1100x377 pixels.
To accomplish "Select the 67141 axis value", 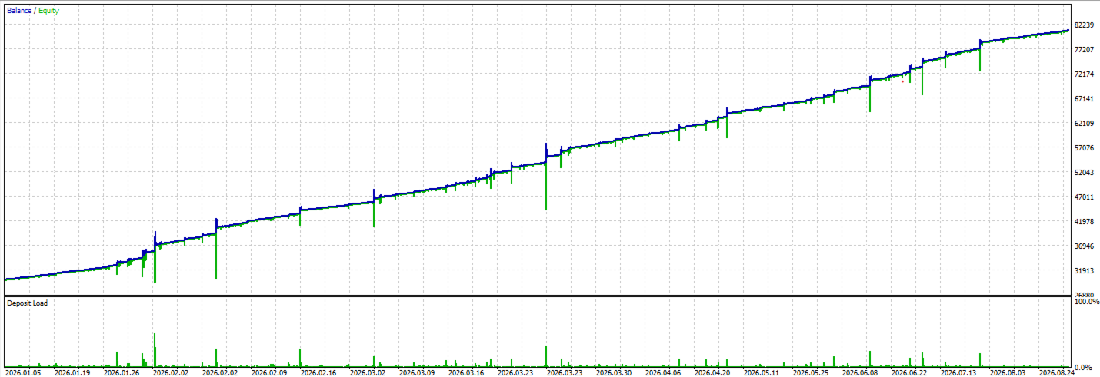I will click(x=1085, y=99).
